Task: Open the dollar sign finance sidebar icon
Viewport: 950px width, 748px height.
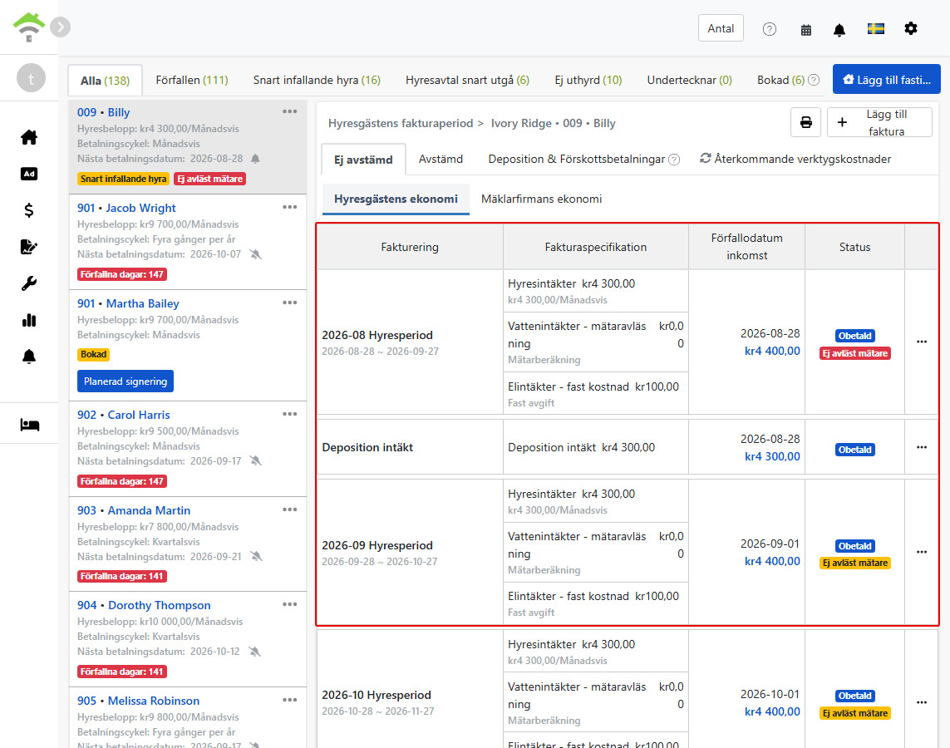Action: (x=29, y=210)
